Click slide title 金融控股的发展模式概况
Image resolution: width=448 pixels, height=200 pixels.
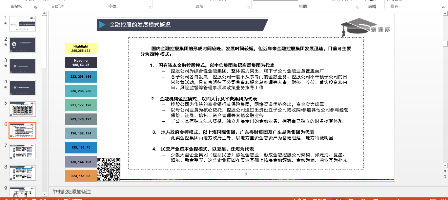[140, 25]
